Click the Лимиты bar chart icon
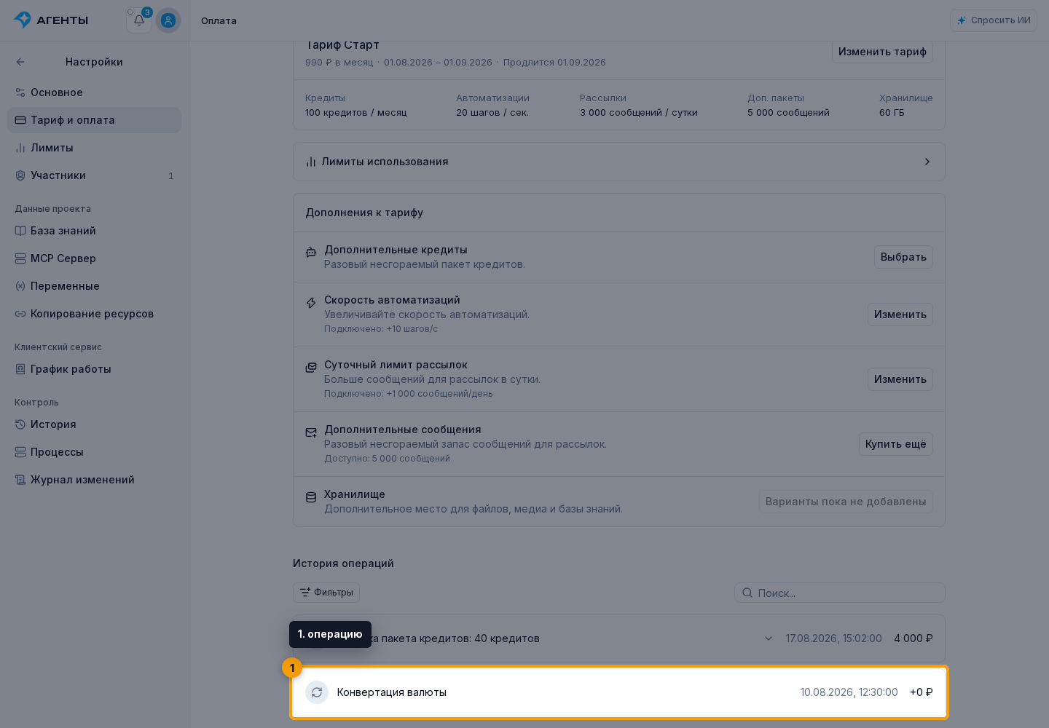Viewport: 1049px width, 728px height. 20,148
